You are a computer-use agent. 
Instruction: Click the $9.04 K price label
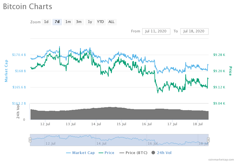219,104
